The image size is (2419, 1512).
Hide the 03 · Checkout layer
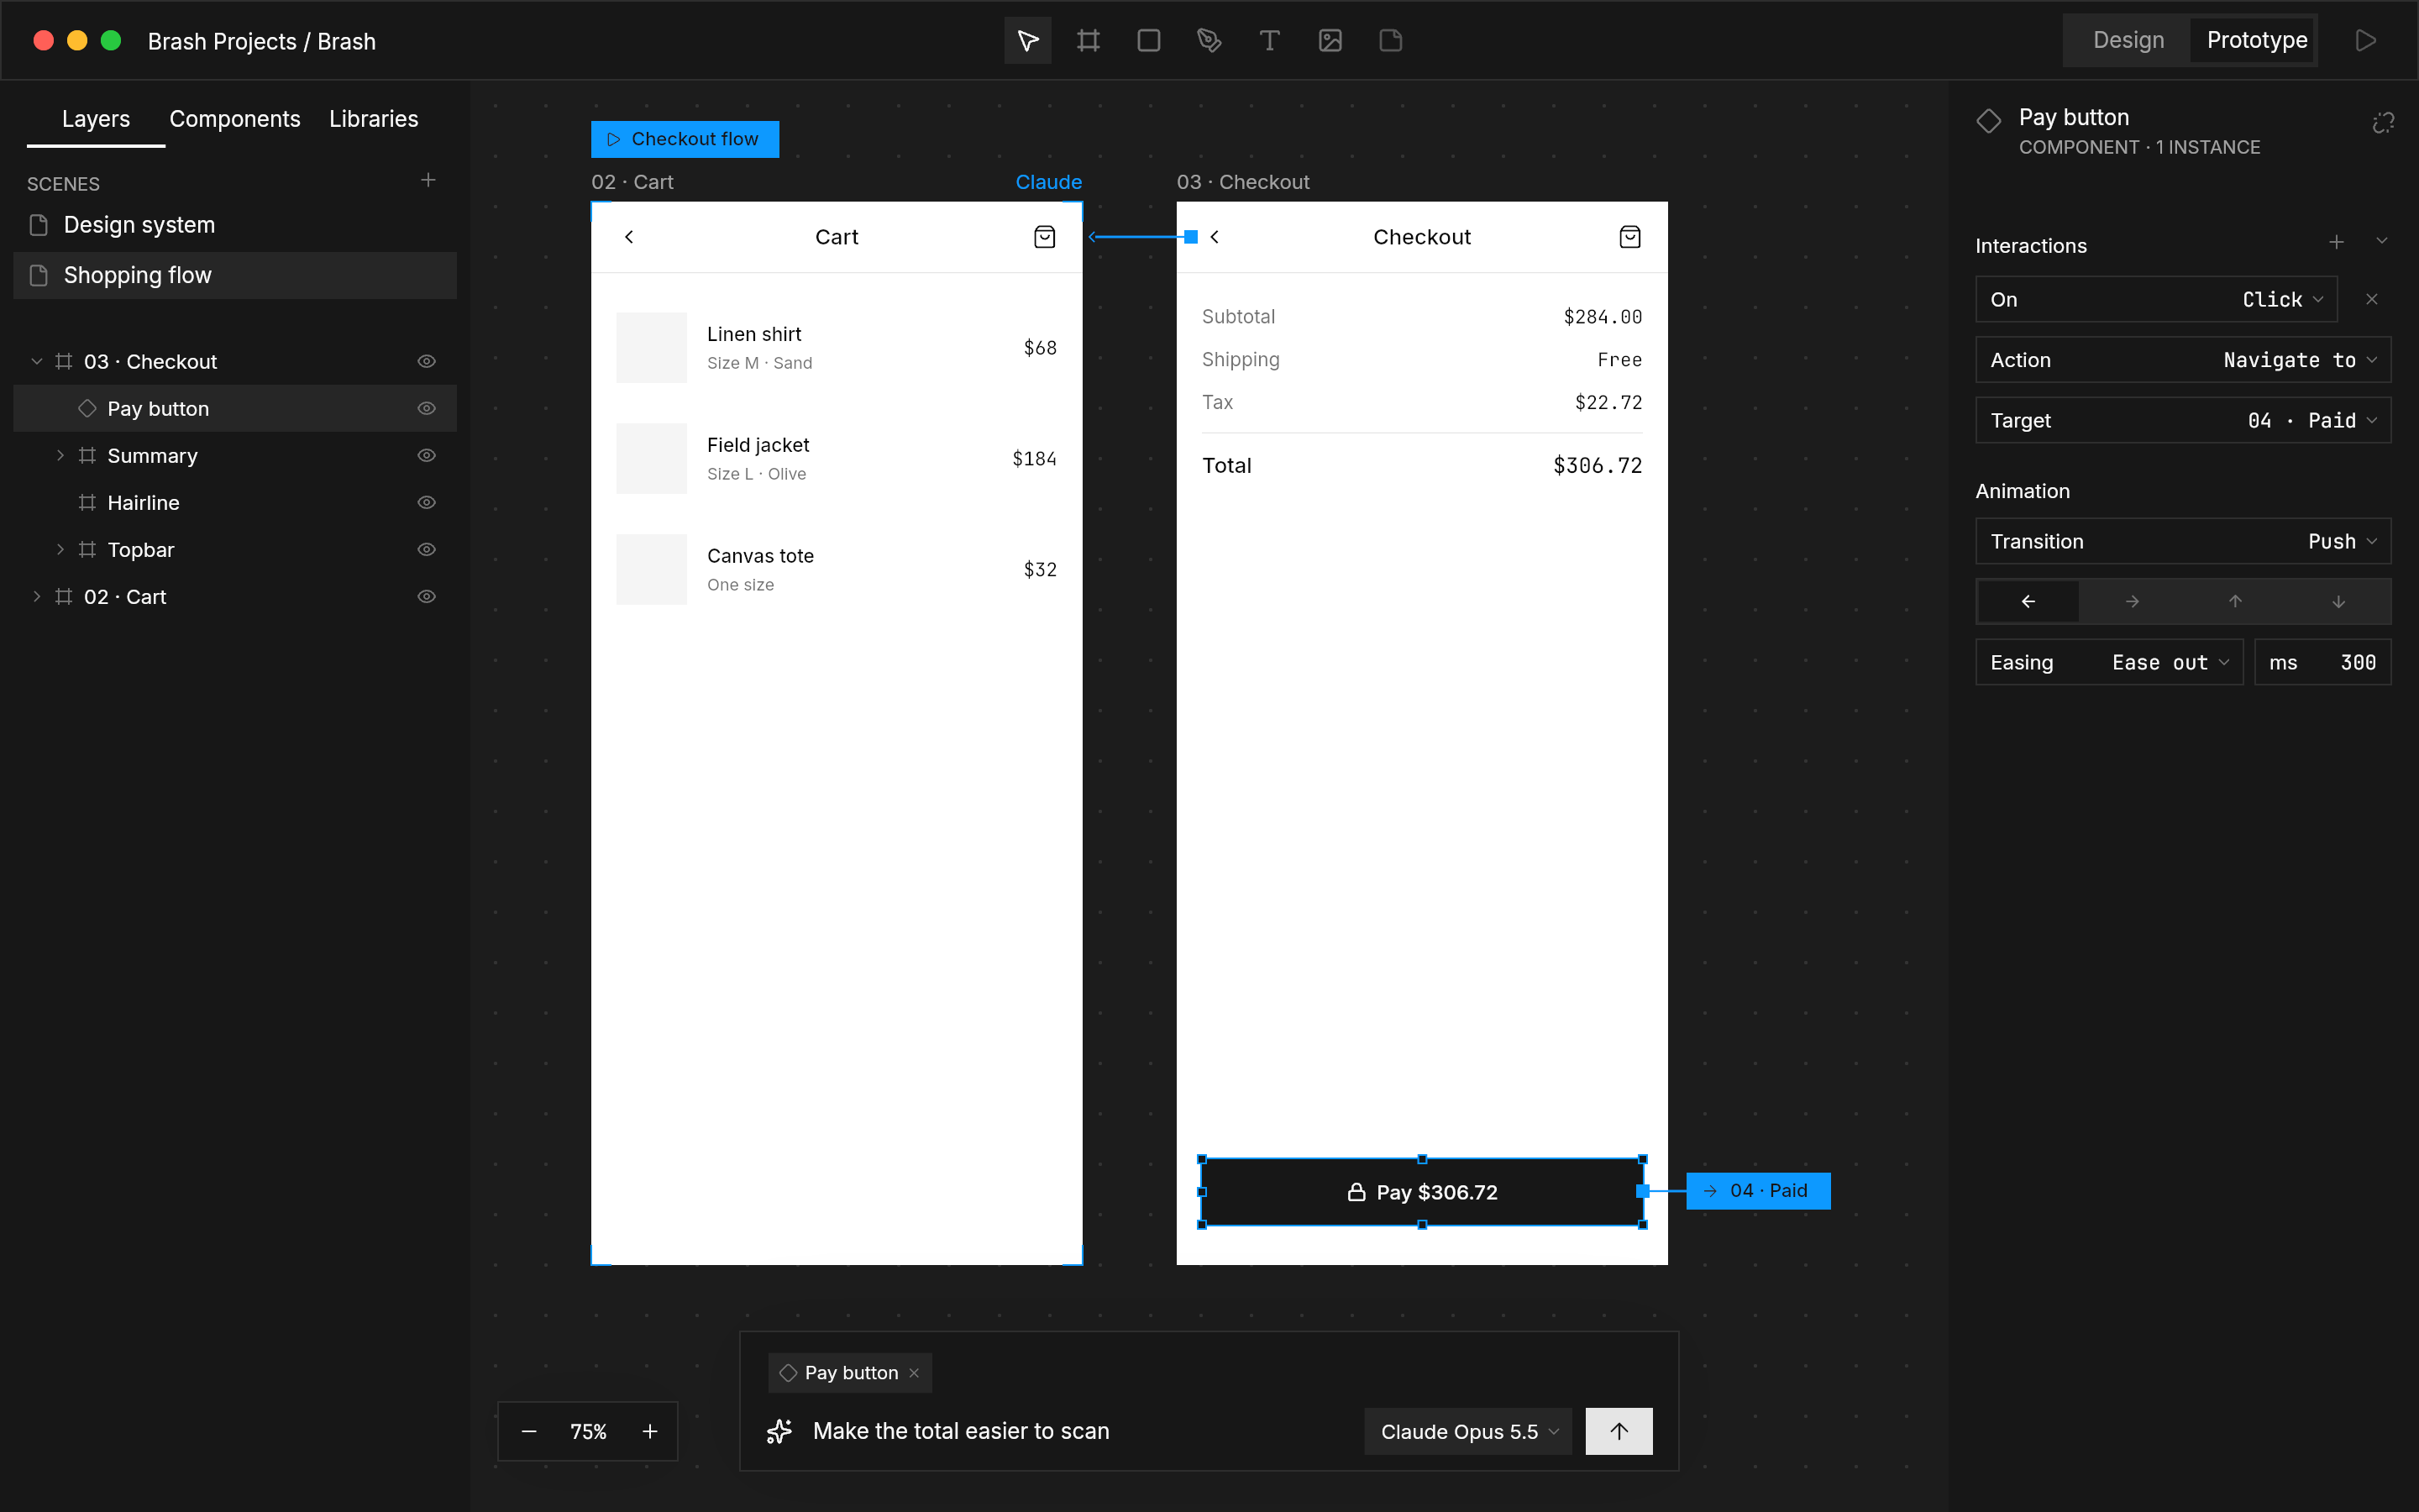point(426,361)
